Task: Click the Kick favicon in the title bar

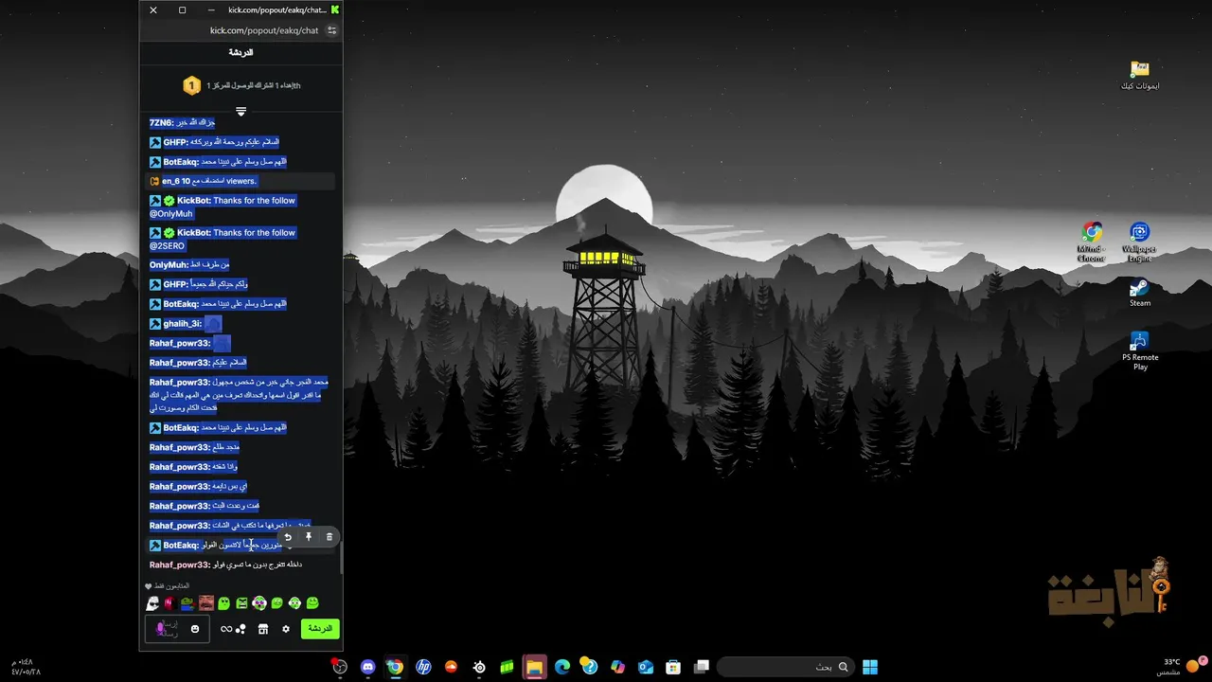Action: [335, 9]
